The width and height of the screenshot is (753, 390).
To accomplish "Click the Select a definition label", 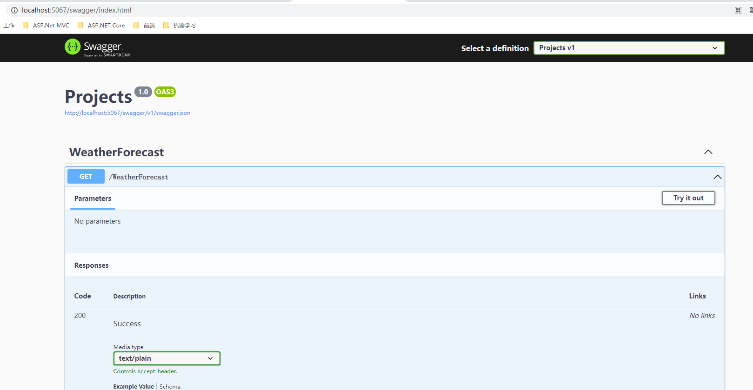I will [x=495, y=48].
